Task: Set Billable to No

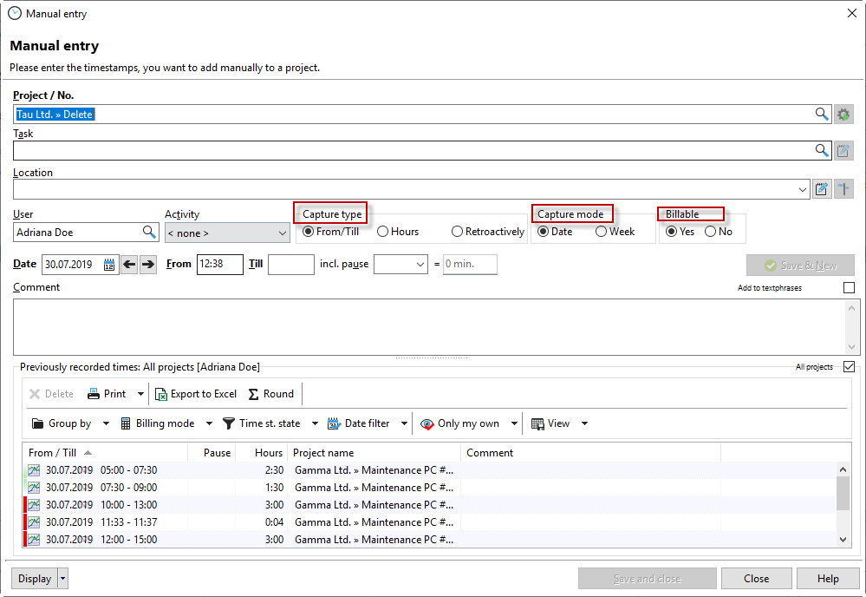Action: click(x=710, y=232)
